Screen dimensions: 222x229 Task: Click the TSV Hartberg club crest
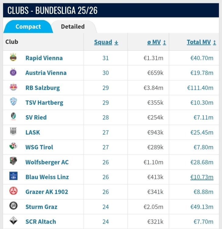(x=13, y=102)
